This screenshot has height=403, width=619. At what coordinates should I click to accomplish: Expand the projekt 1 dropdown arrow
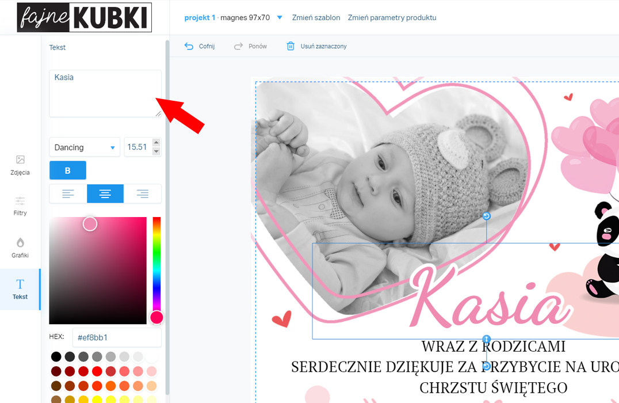coord(280,17)
